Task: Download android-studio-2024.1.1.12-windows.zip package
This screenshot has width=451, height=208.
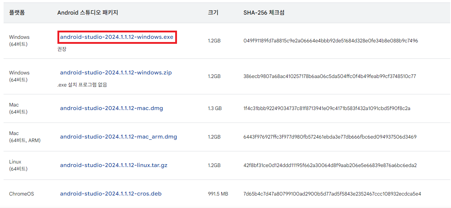Action: [x=116, y=73]
